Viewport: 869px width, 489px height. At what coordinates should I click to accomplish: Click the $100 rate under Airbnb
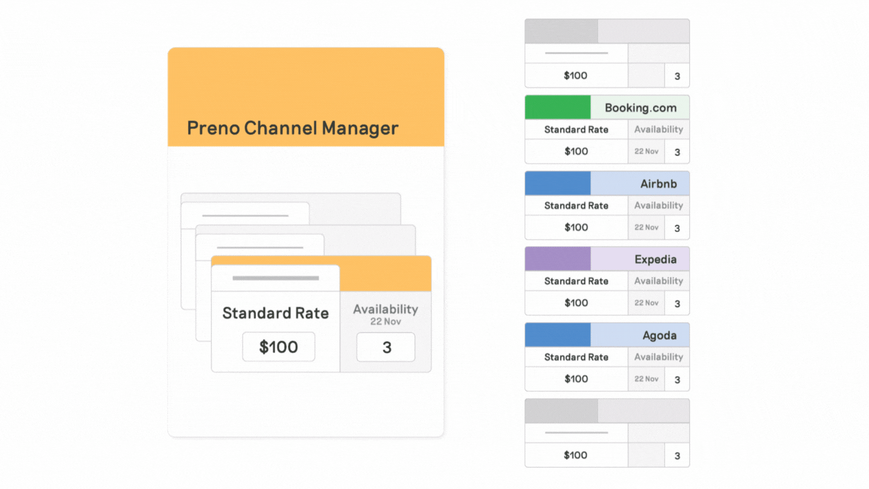click(576, 228)
